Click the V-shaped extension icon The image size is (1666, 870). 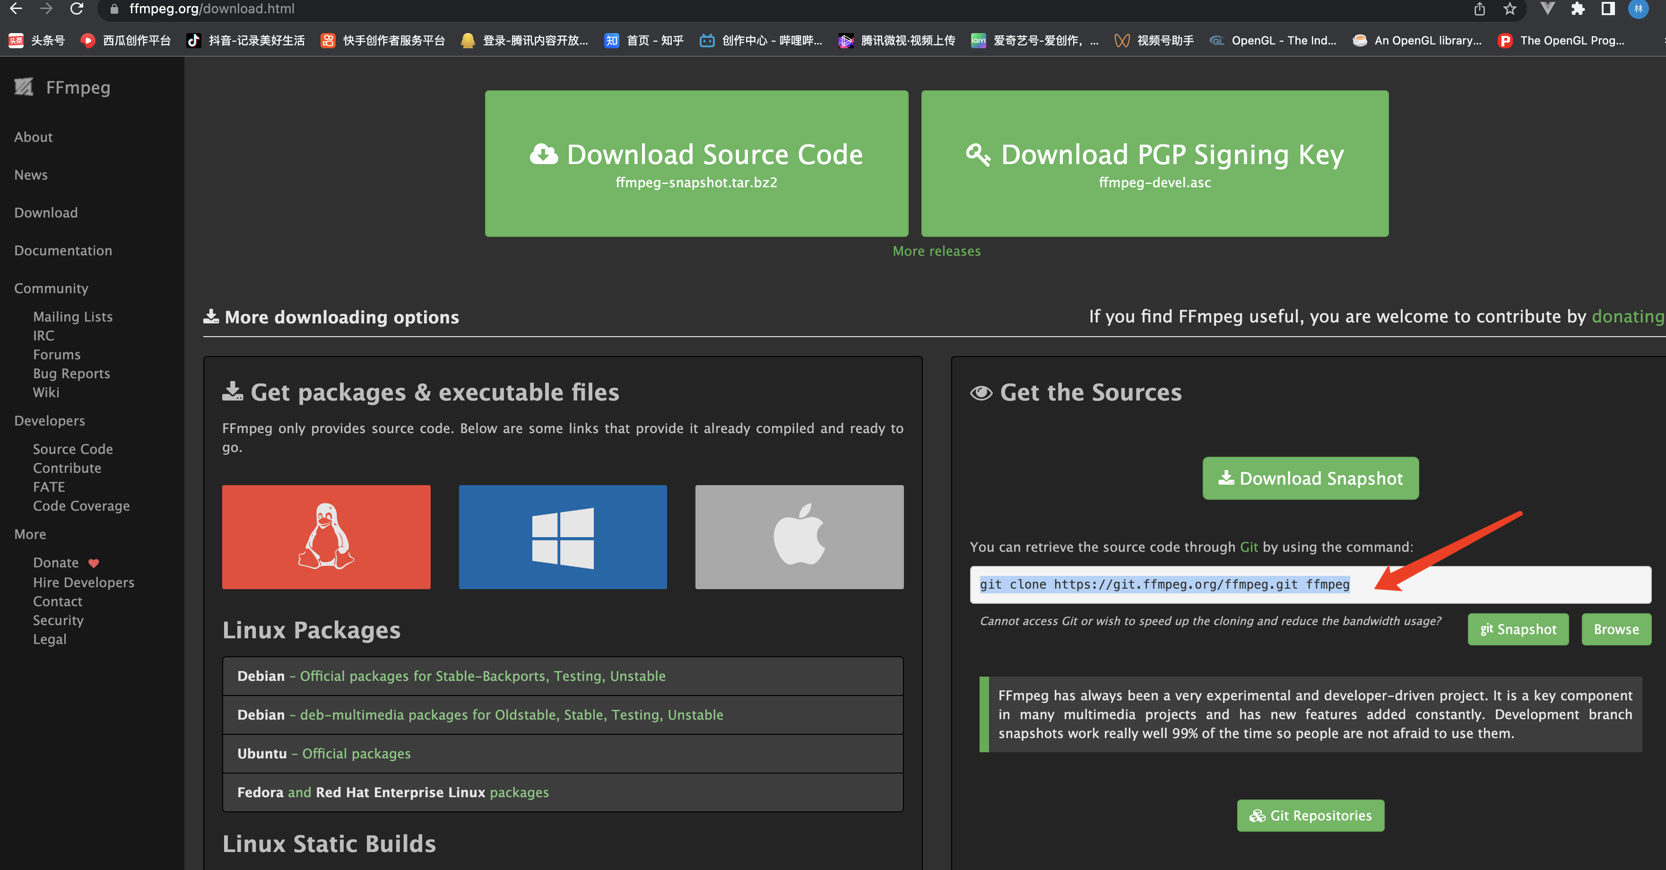(x=1547, y=9)
